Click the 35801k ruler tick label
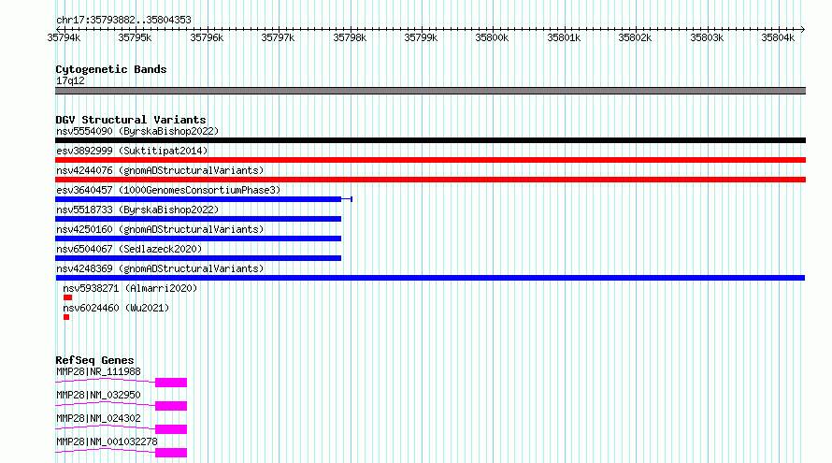 [x=564, y=38]
